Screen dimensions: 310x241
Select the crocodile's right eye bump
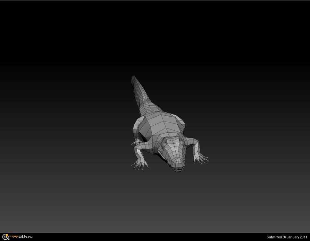[182, 142]
